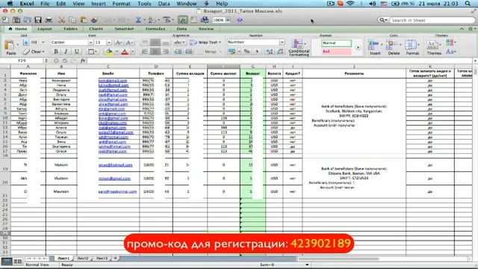Click the Search in Sheet field
Screen dimensions: 478x269
click(x=432, y=20)
